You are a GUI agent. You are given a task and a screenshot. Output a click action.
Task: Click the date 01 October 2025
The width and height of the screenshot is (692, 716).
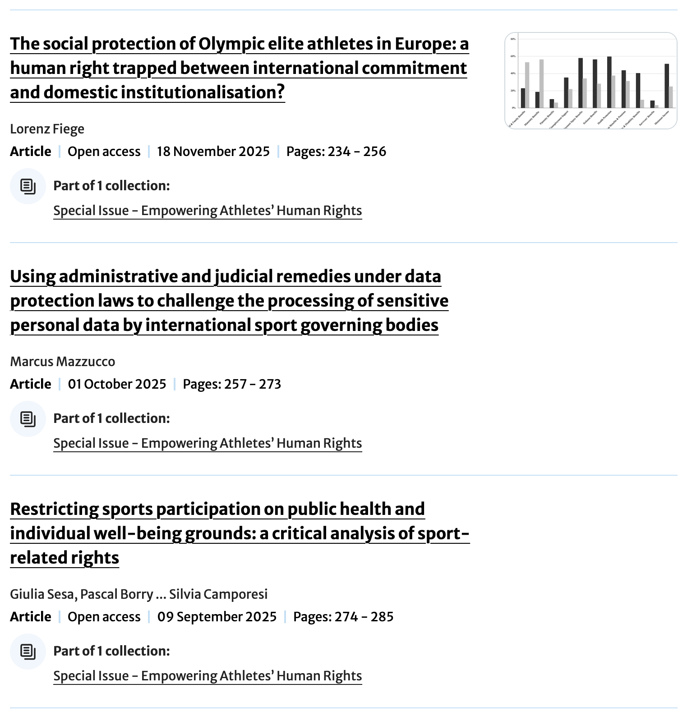tap(117, 384)
